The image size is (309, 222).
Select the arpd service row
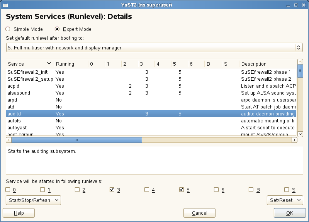click(151, 100)
